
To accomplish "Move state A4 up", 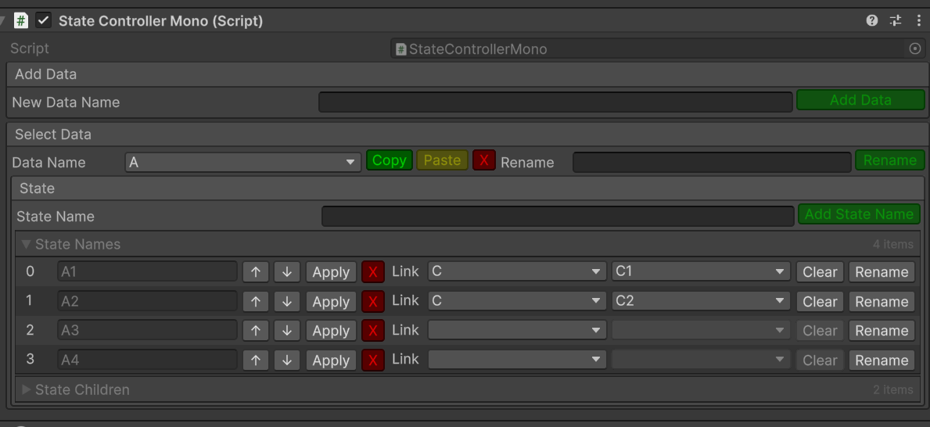I will [x=256, y=360].
